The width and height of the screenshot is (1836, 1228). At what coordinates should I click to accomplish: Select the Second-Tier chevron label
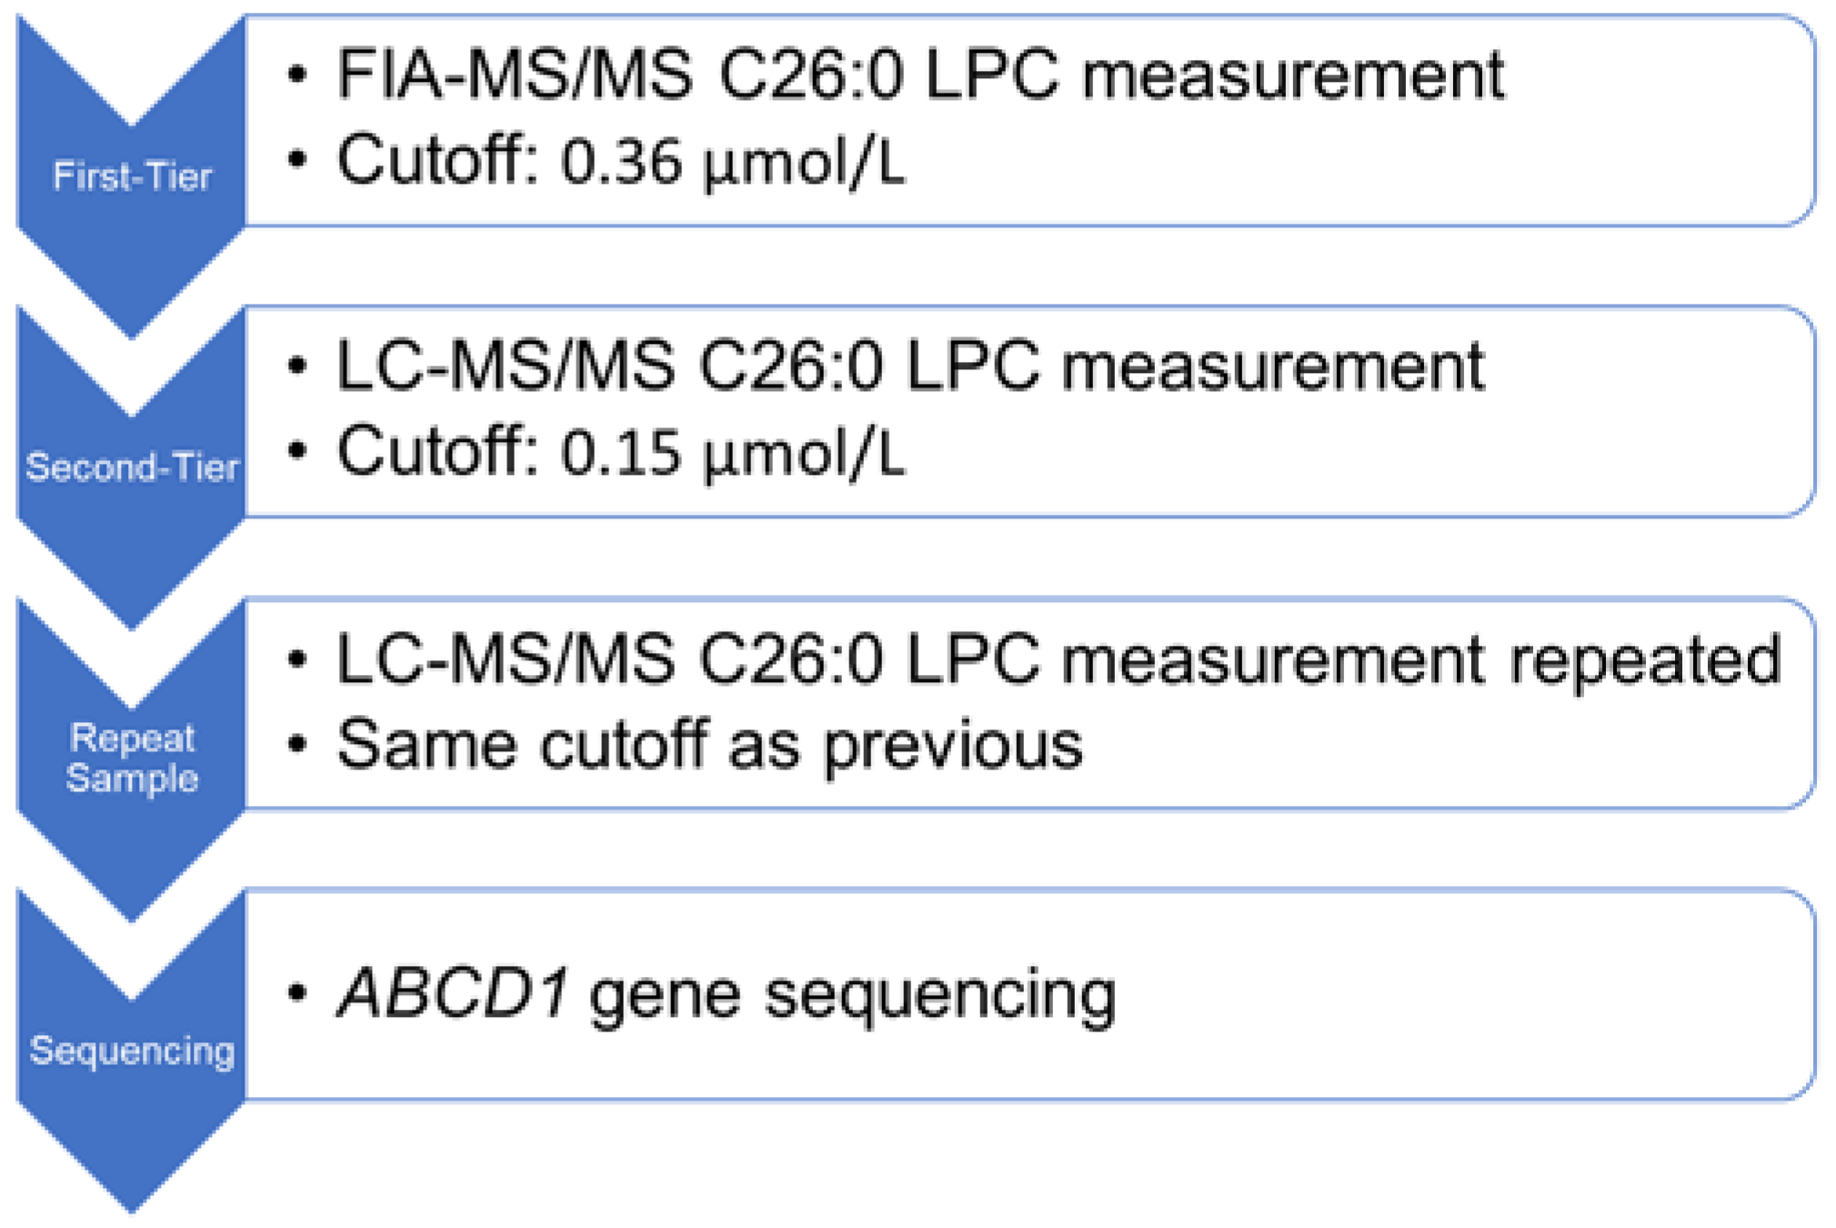[x=132, y=467]
